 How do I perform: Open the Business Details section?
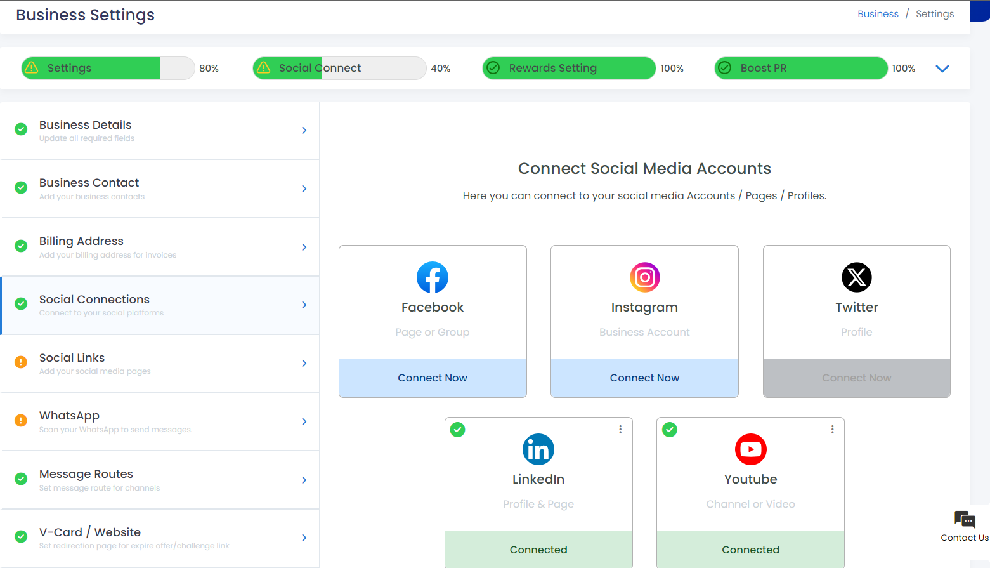pos(160,131)
